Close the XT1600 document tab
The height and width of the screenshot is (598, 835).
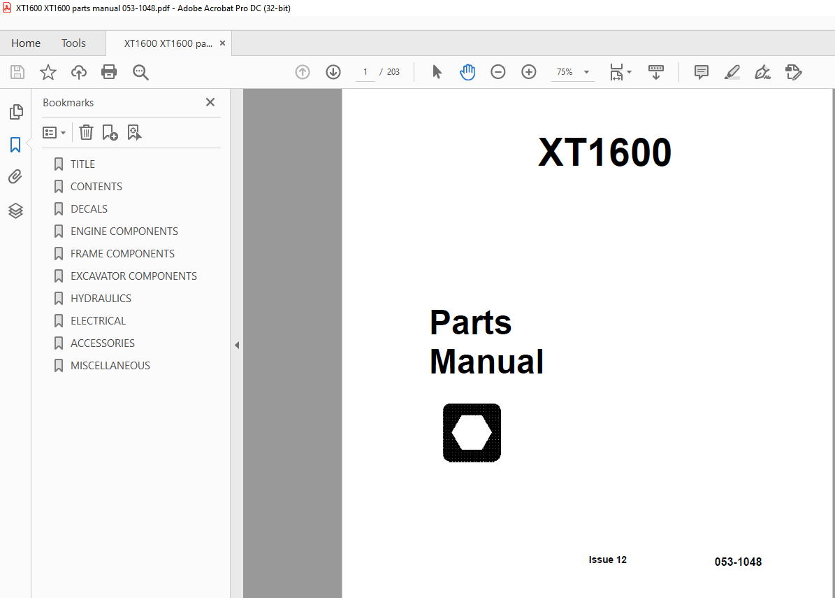tap(223, 43)
